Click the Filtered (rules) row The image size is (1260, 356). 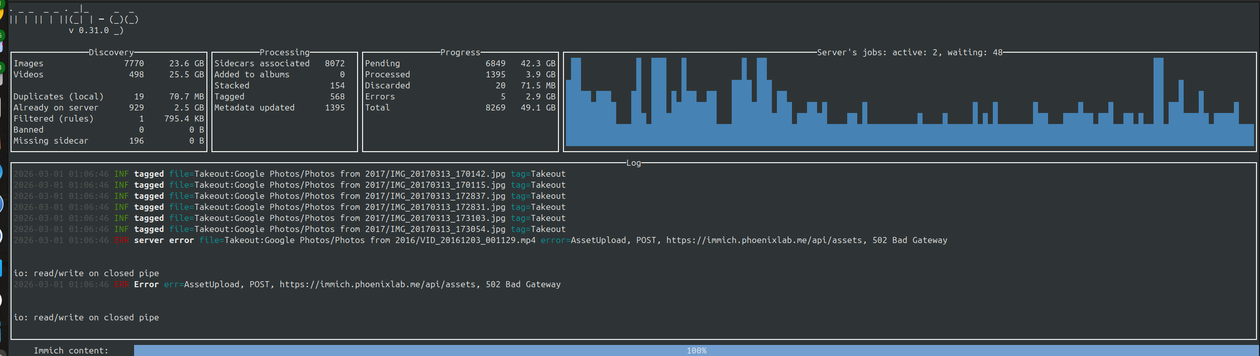coord(108,118)
